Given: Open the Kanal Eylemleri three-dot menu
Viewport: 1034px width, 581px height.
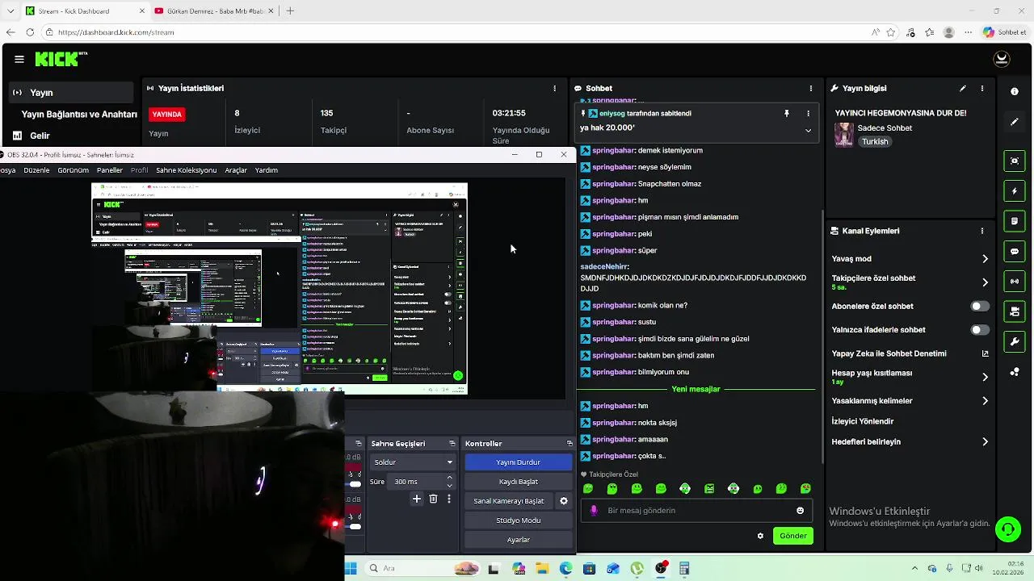Looking at the screenshot, I should (x=982, y=231).
